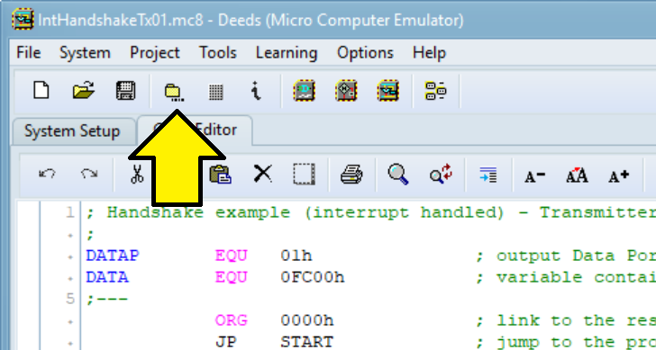Click the 'DATA' label in code
This screenshot has height=350, width=656.
[x=107, y=277]
